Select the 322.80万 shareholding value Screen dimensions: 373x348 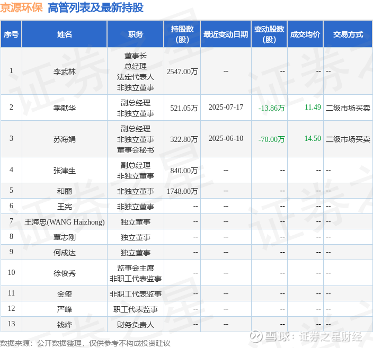(184, 139)
